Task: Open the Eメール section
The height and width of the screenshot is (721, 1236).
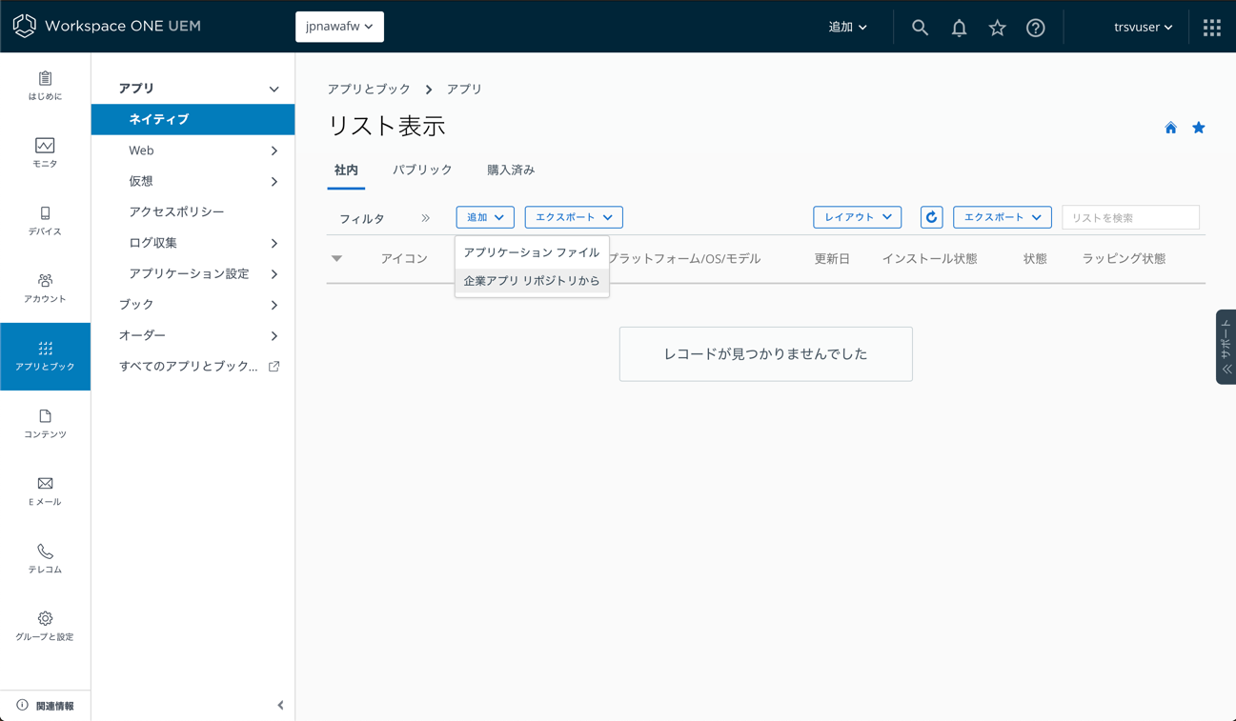Action: pos(45,491)
